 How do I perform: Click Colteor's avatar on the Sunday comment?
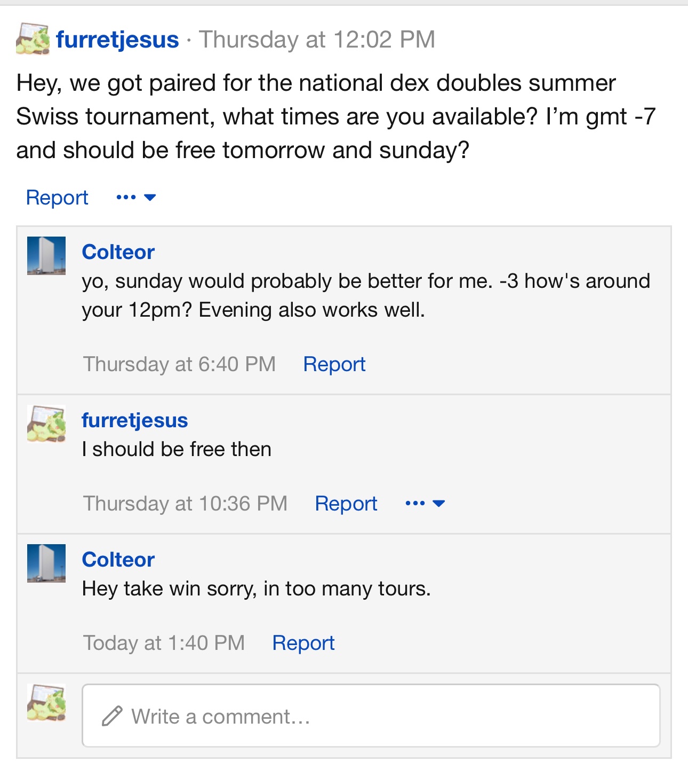pyautogui.click(x=46, y=256)
